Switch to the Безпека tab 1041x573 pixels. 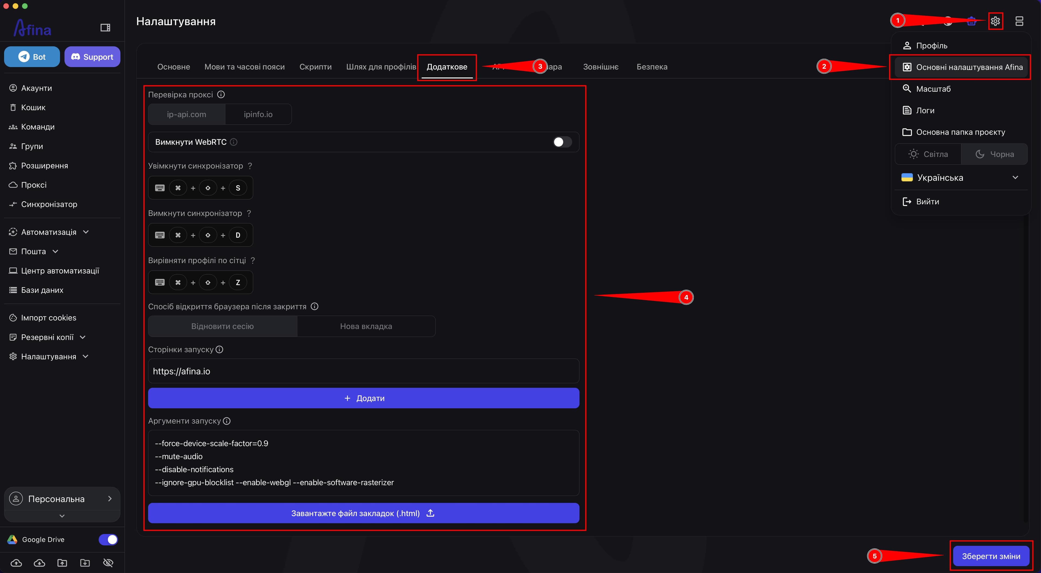point(652,67)
